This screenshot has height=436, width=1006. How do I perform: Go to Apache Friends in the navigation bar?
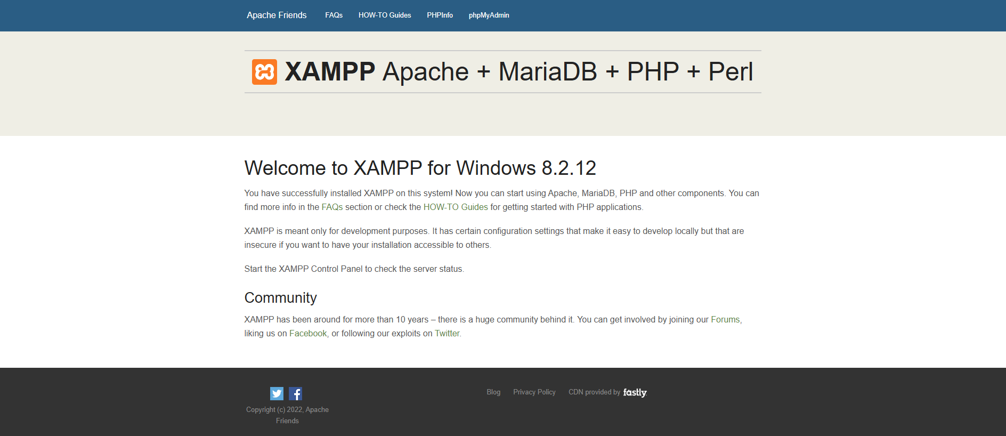tap(277, 15)
